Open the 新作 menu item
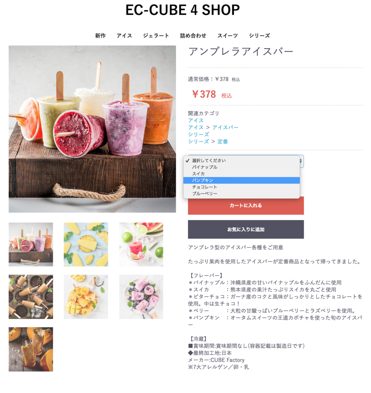Screen dimensions: 371x393 (x=100, y=35)
